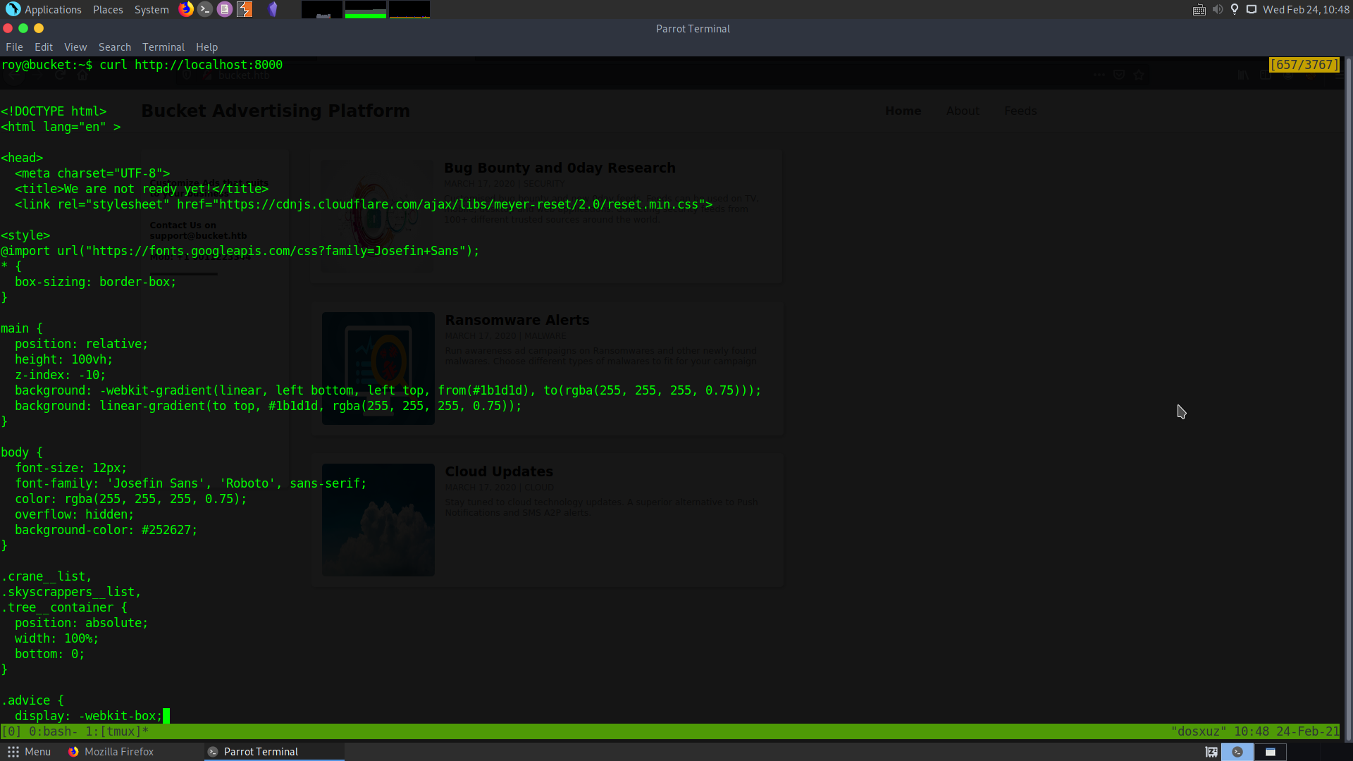Image resolution: width=1353 pixels, height=761 pixels.
Task: Click the network sleep card icon in bottom panel
Action: point(1211,752)
